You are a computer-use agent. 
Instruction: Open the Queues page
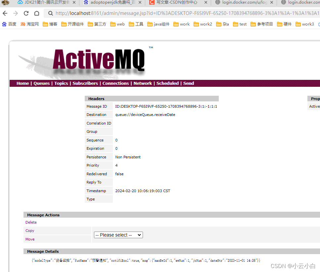[x=41, y=83]
